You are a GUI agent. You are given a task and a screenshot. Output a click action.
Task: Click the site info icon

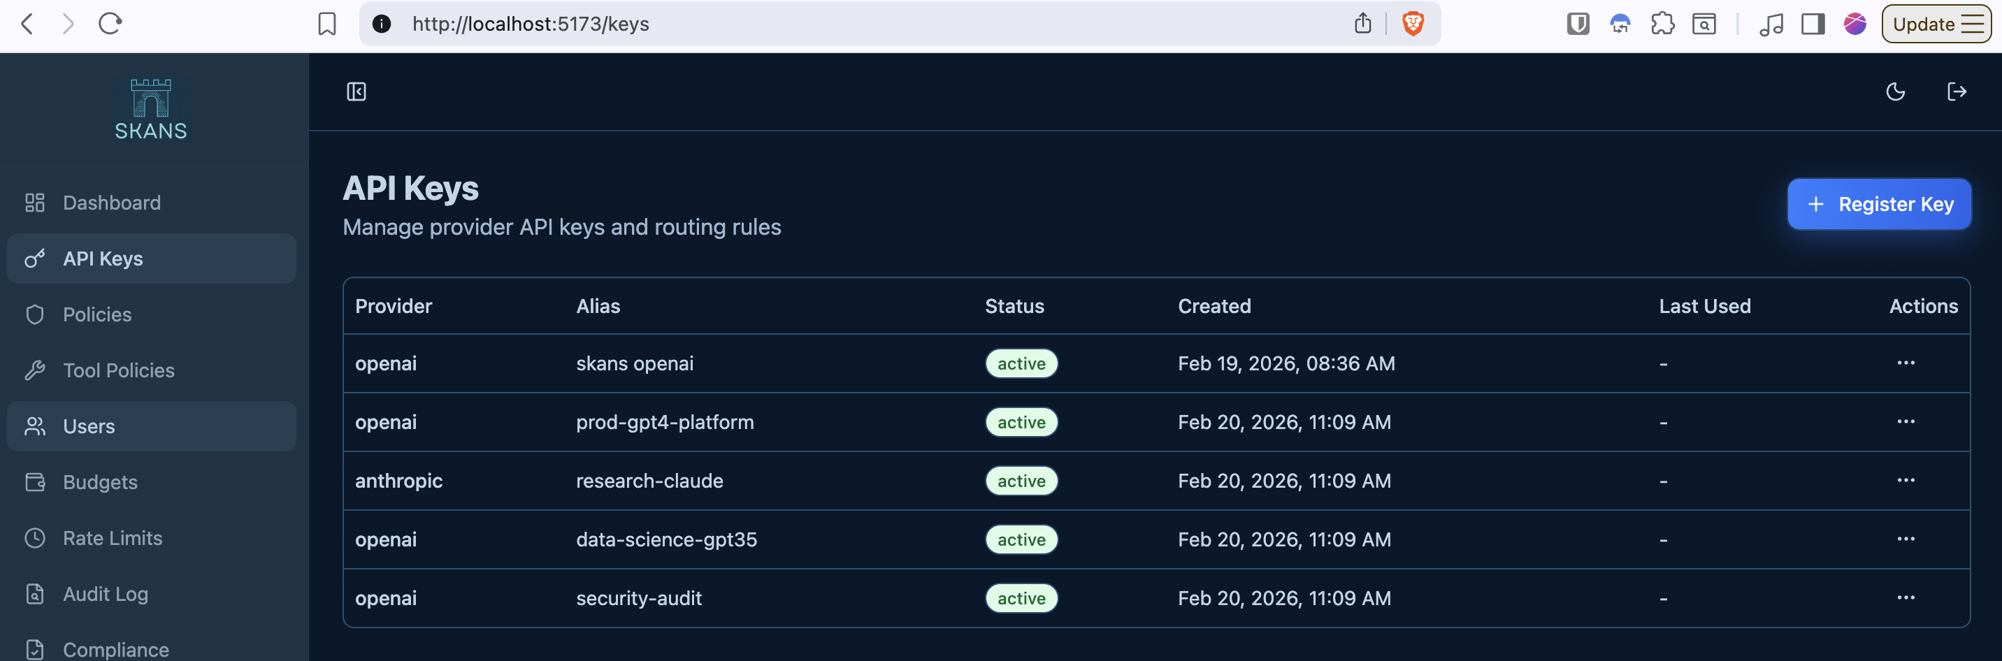pyautogui.click(x=381, y=24)
